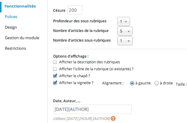Screen dimensions: 187x123
Task: Open Nombre d'articles sous-rubriques dropdown
Action: point(125,41)
